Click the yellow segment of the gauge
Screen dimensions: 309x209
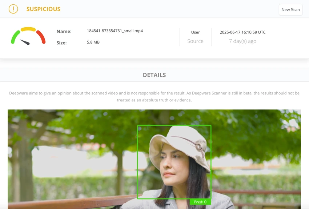pyautogui.click(x=28, y=29)
